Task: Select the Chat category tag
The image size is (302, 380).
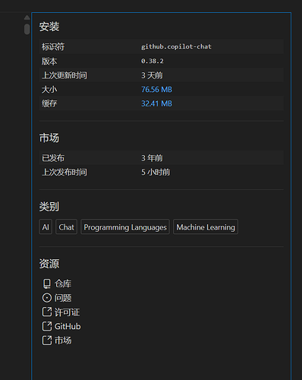Action: 66,226
